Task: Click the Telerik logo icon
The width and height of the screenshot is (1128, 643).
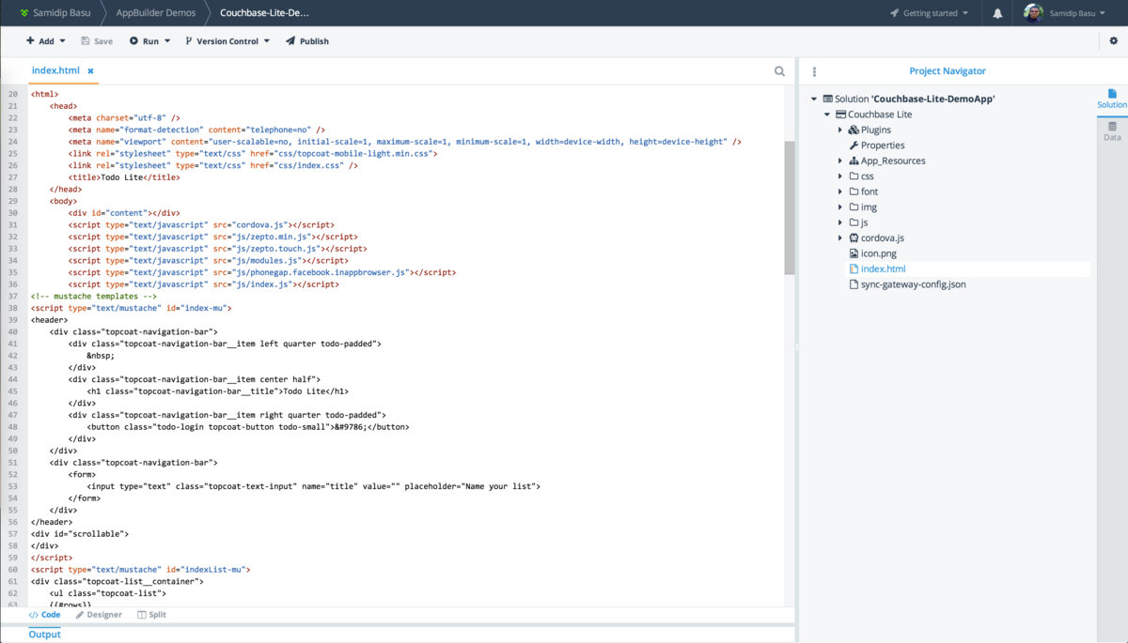Action: (x=24, y=13)
